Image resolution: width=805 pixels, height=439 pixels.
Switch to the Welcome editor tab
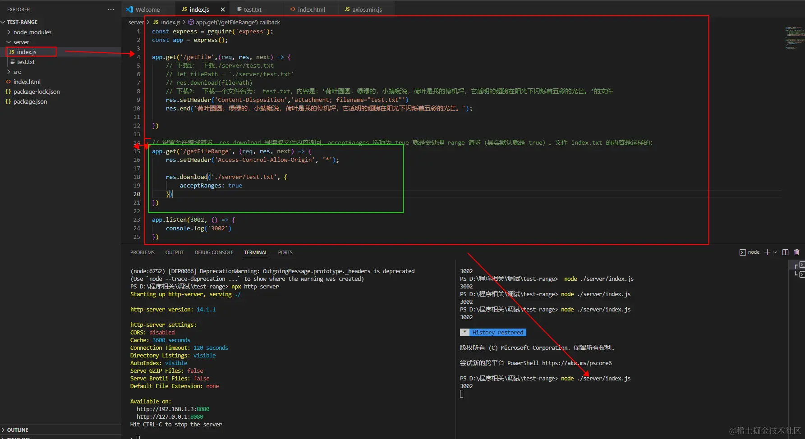tap(147, 9)
